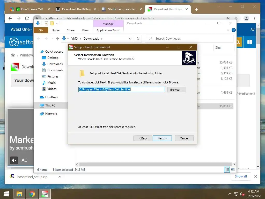Click Hard Disk Sentinel setup taskbar icon
Image resolution: width=265 pixels, height=199 pixels.
45,194
